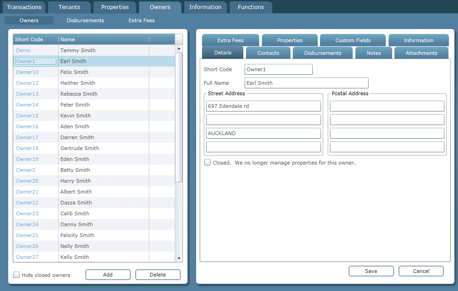
Task: Open the Extra Fees sub-menu item
Action: tap(142, 20)
